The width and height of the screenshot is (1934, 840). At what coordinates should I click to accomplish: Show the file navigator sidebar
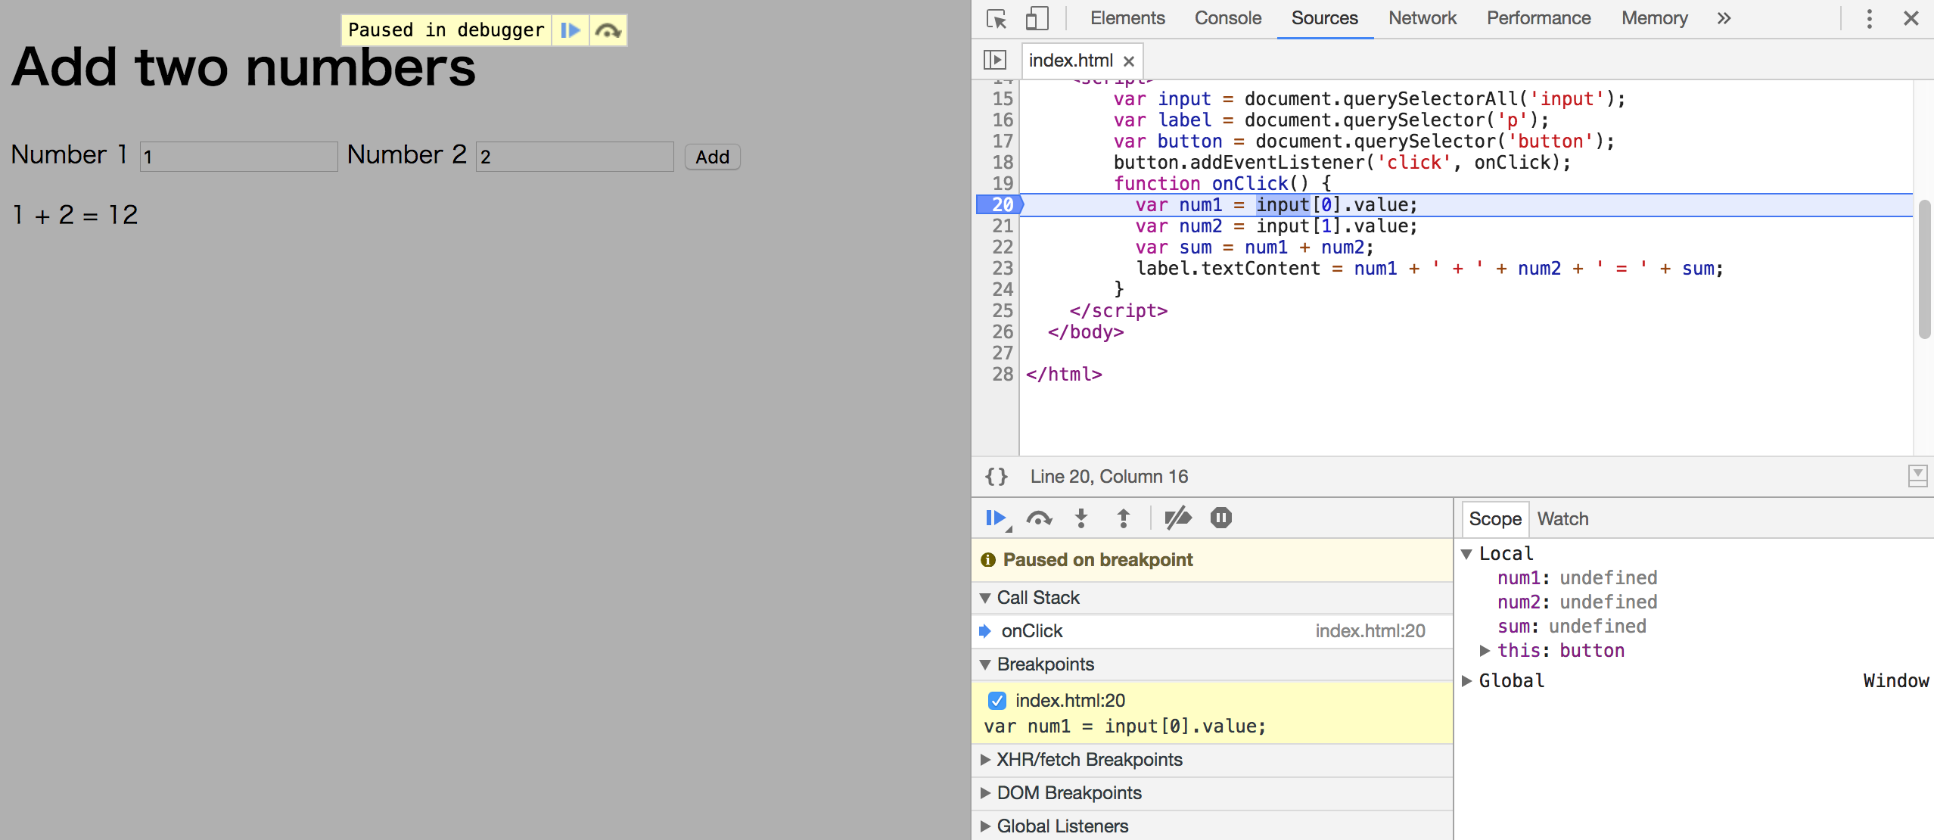994,60
